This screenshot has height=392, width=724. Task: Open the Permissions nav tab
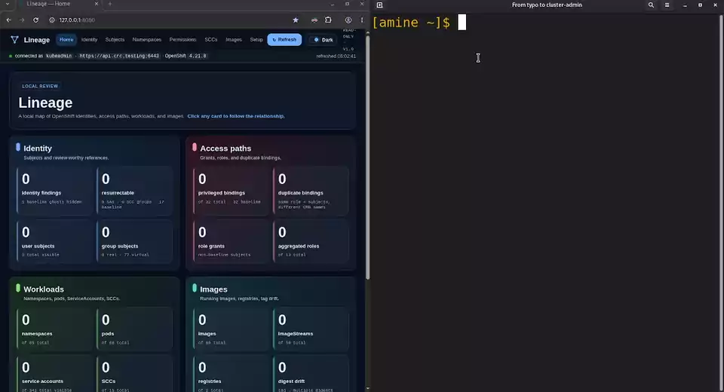183,40
